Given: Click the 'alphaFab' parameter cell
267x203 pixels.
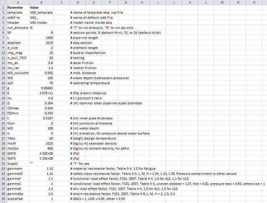Looking at the screenshot, I should coord(18,199).
